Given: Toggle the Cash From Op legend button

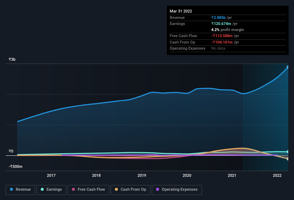Looking at the screenshot, I should click(x=130, y=190).
